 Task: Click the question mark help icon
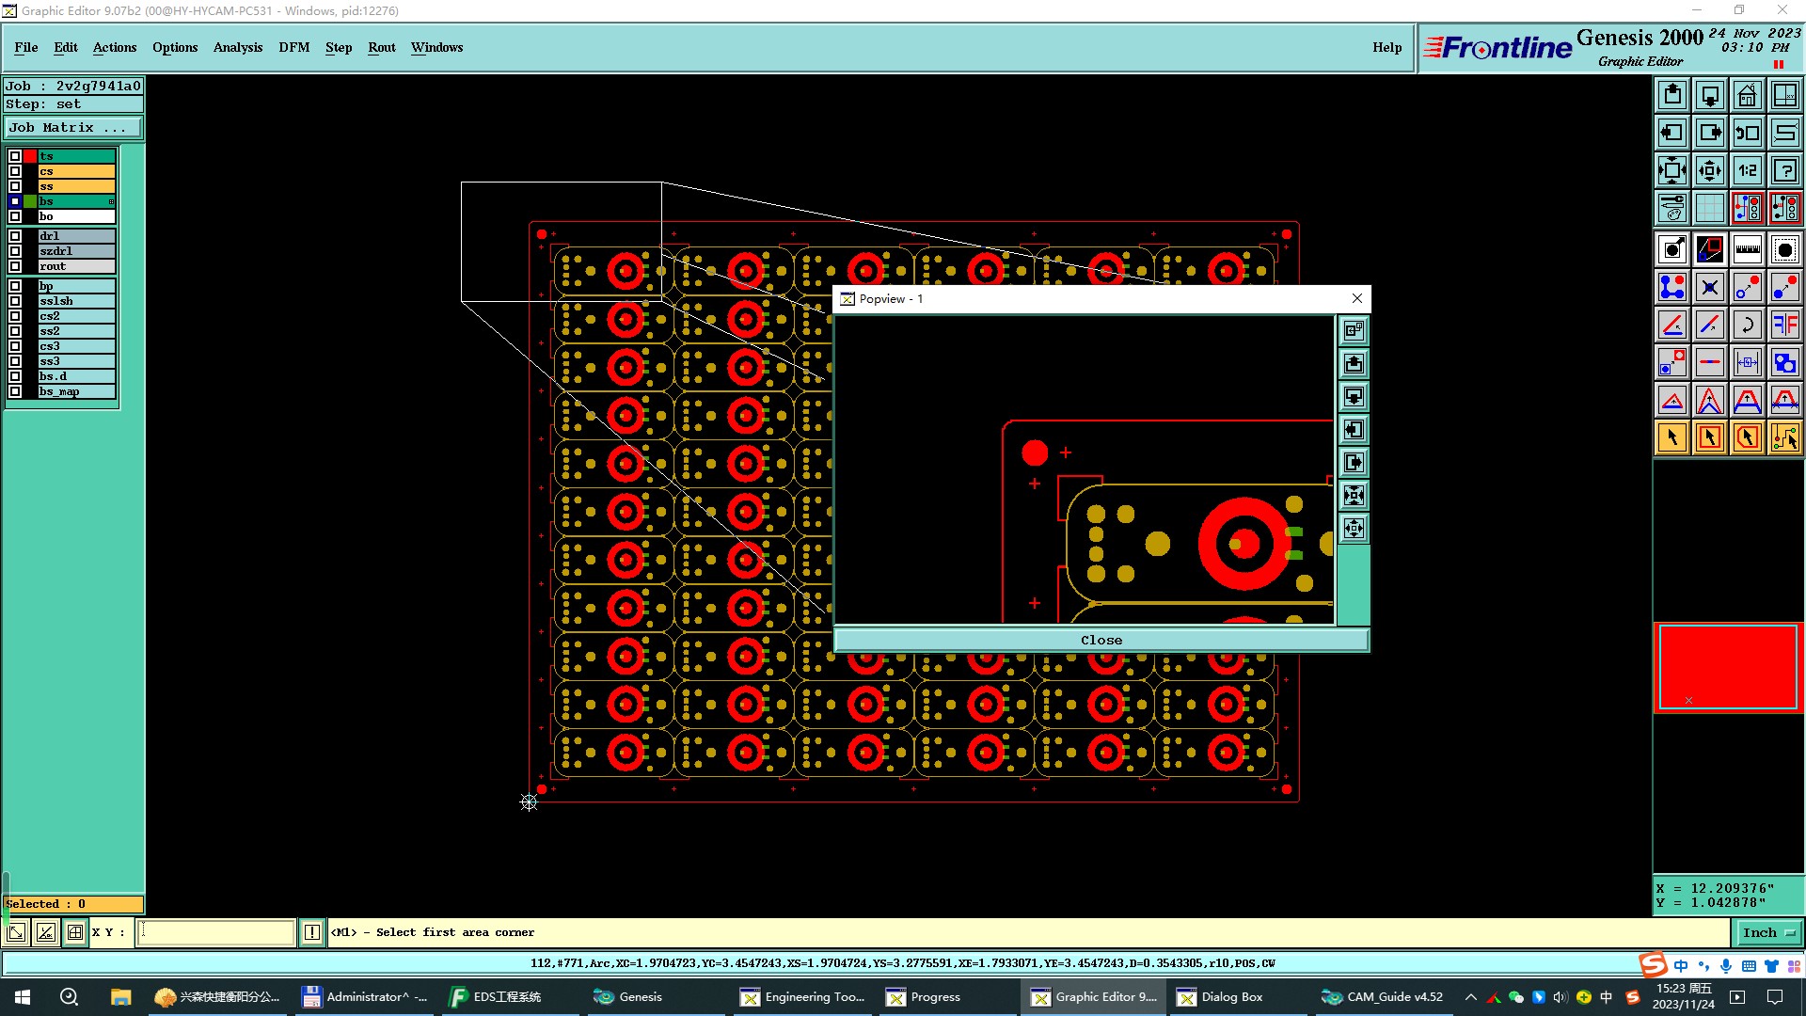click(x=1784, y=170)
